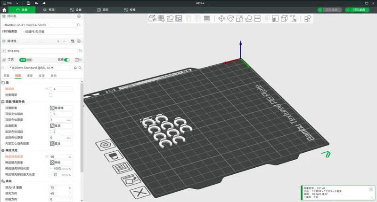Check the 检查薄壁 checkbox
Image resolution: width=377 pixels, height=202 pixels.
click(50, 95)
